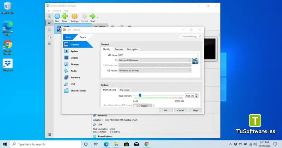This screenshot has width=282, height=148.
Task: Click Cancel in the Settings dialog
Action: coord(180,110)
